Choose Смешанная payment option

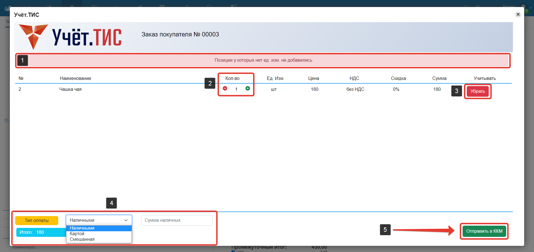[x=99, y=239]
